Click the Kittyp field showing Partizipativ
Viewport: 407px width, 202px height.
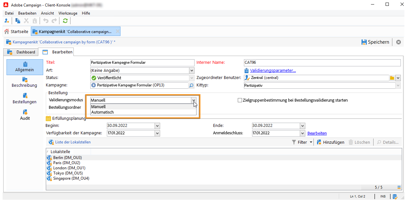coord(322,85)
